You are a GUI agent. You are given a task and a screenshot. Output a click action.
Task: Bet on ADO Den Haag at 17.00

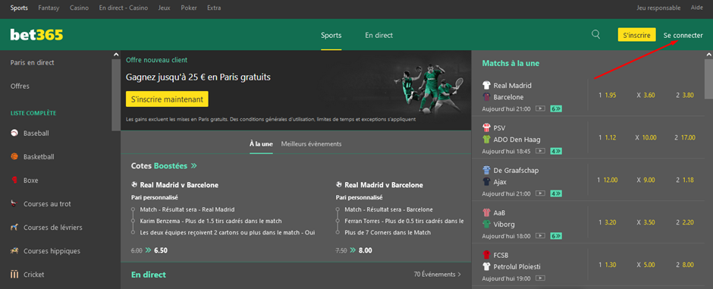[x=684, y=138]
